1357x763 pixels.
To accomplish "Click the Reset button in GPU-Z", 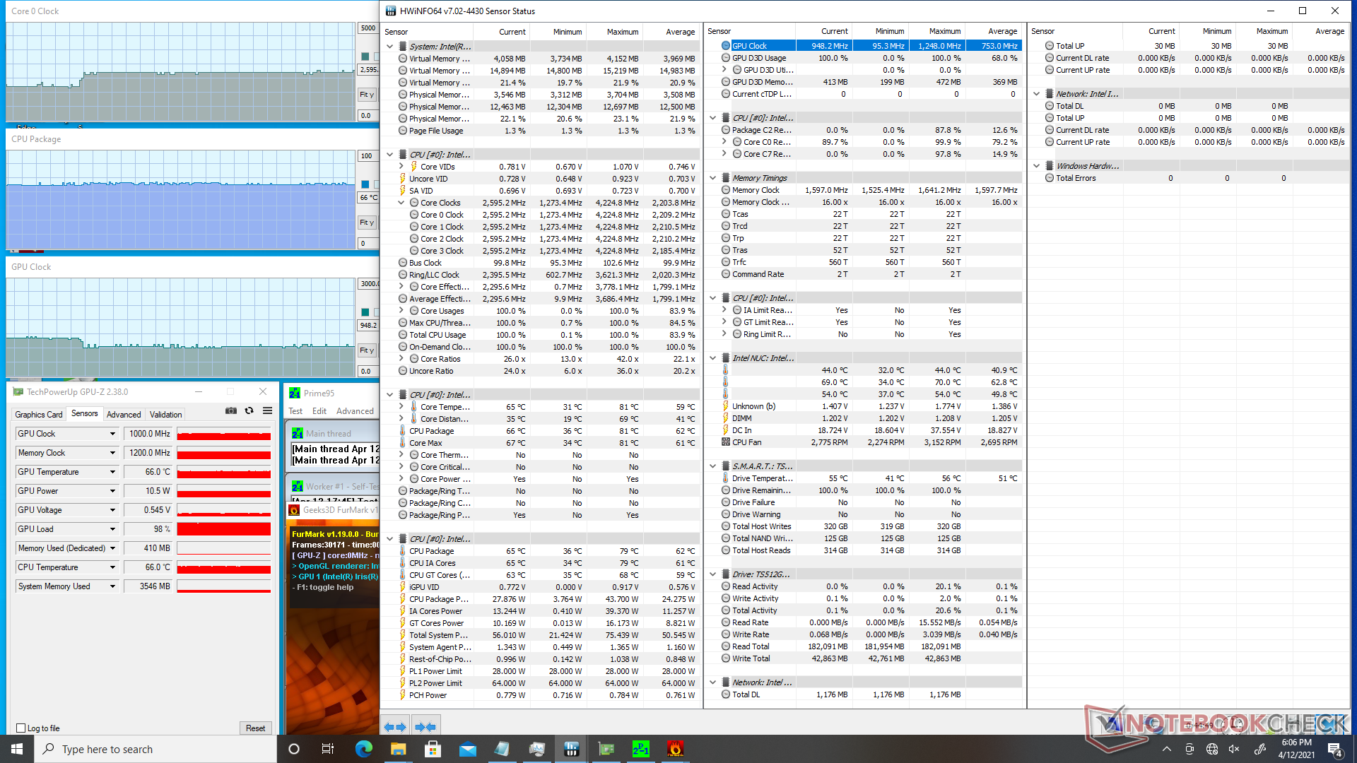I will pyautogui.click(x=255, y=728).
